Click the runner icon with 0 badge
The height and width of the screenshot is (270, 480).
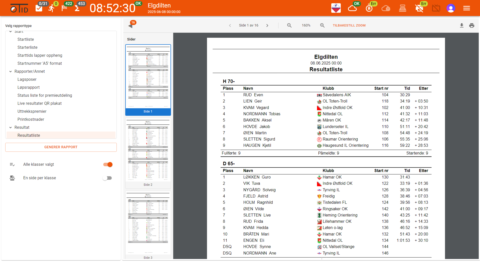tap(51, 8)
